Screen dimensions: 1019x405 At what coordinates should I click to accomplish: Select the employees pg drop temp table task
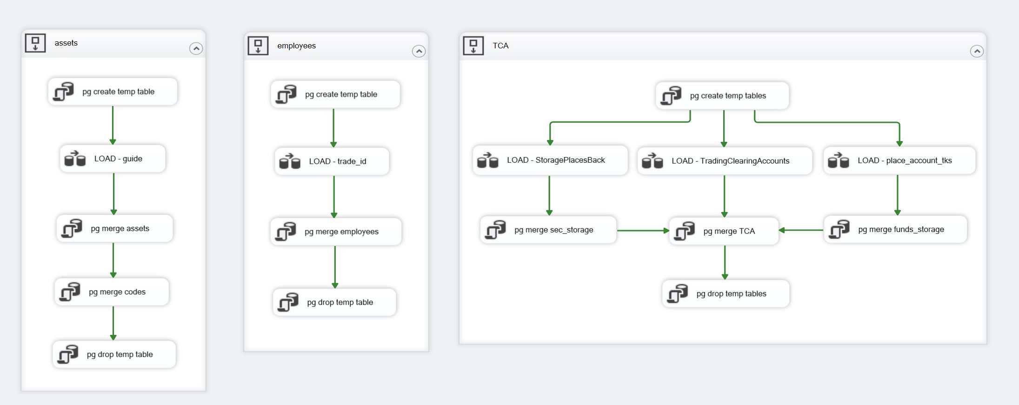(340, 302)
